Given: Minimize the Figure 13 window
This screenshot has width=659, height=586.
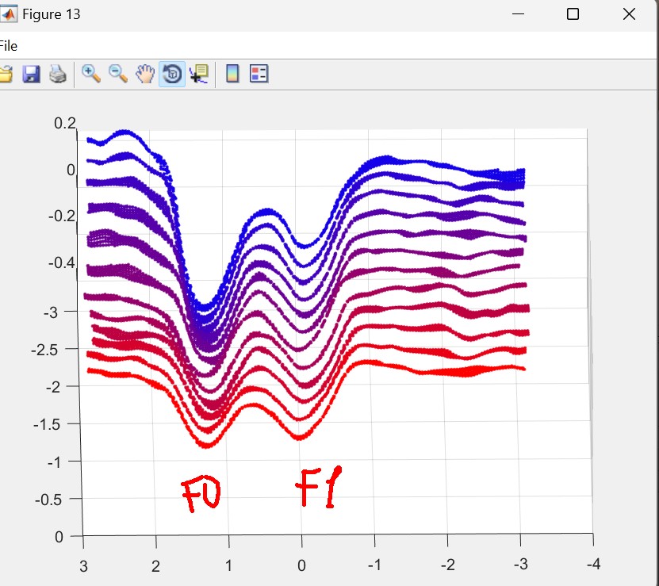Looking at the screenshot, I should (x=519, y=14).
